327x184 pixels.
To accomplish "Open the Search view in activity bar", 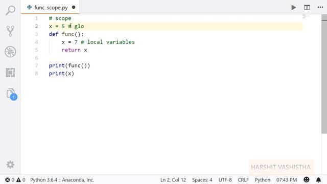I will (x=10, y=10).
